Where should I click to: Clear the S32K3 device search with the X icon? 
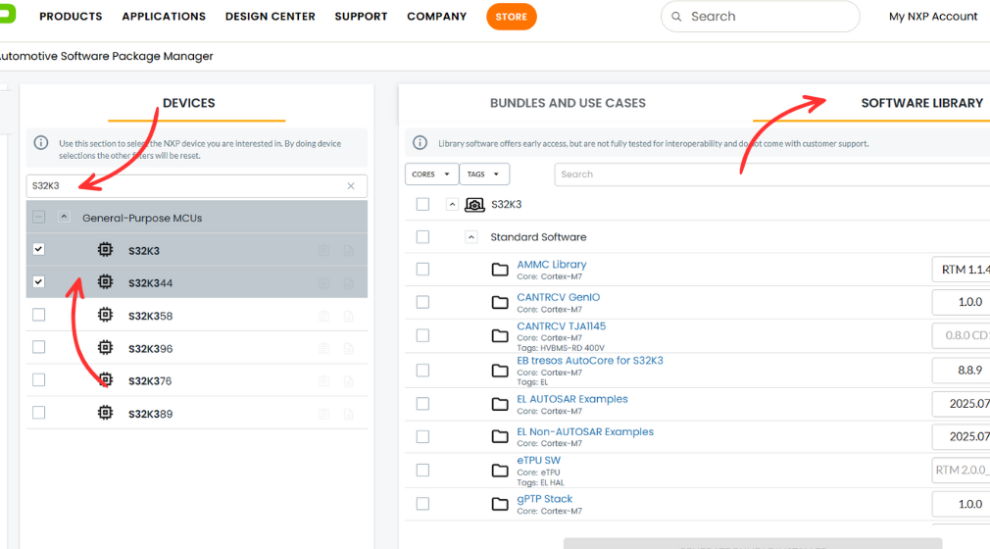[x=351, y=185]
